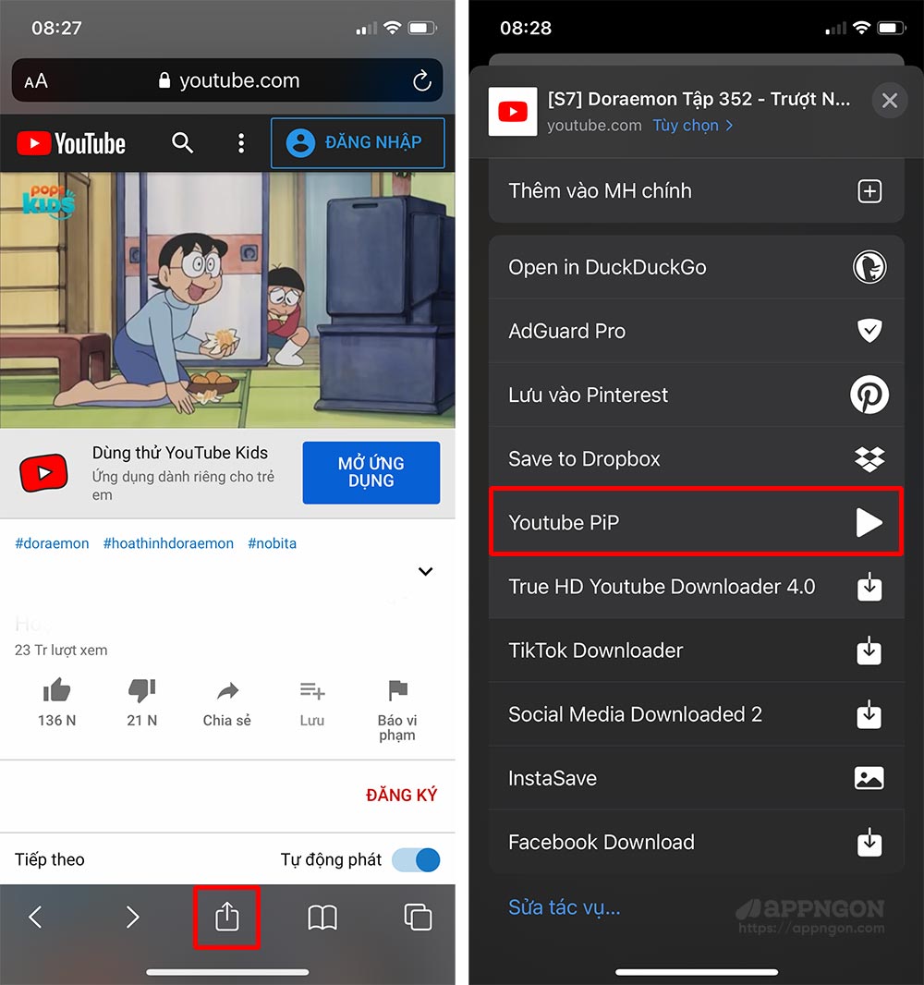This screenshot has height=985, width=924.
Task: Open the Safari tabs overview icon
Action: [x=418, y=918]
